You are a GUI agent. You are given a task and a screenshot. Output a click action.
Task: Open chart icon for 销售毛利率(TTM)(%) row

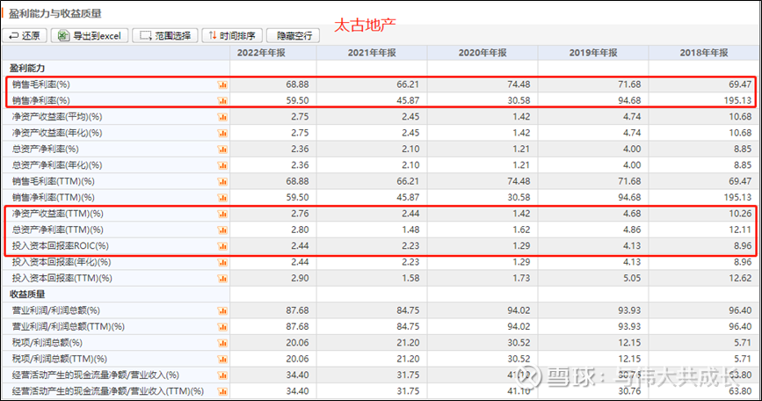[222, 181]
